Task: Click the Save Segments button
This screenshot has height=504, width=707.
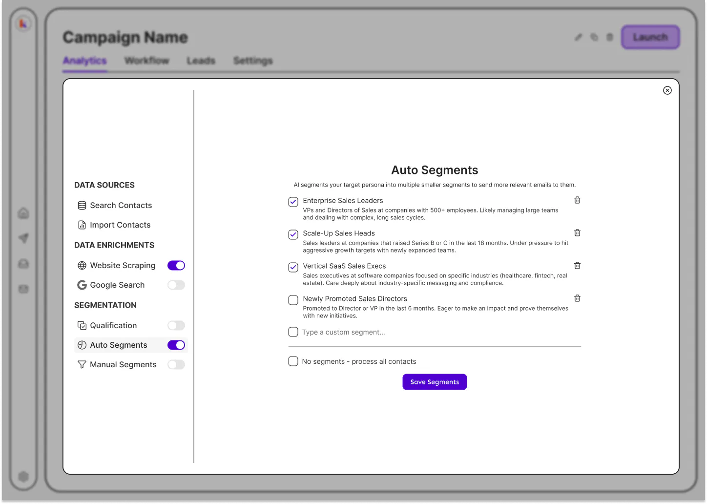Action: click(435, 382)
